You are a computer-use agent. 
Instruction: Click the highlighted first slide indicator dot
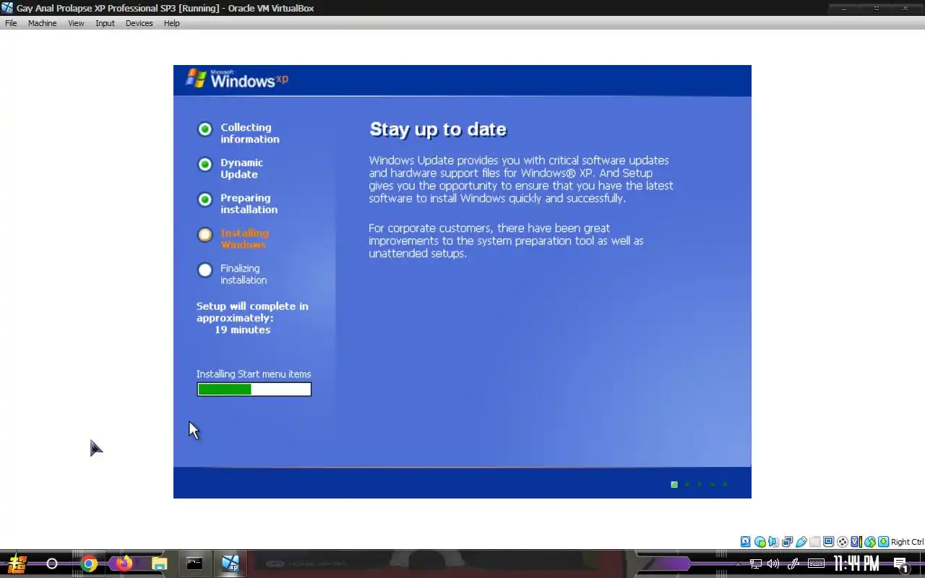tap(674, 485)
